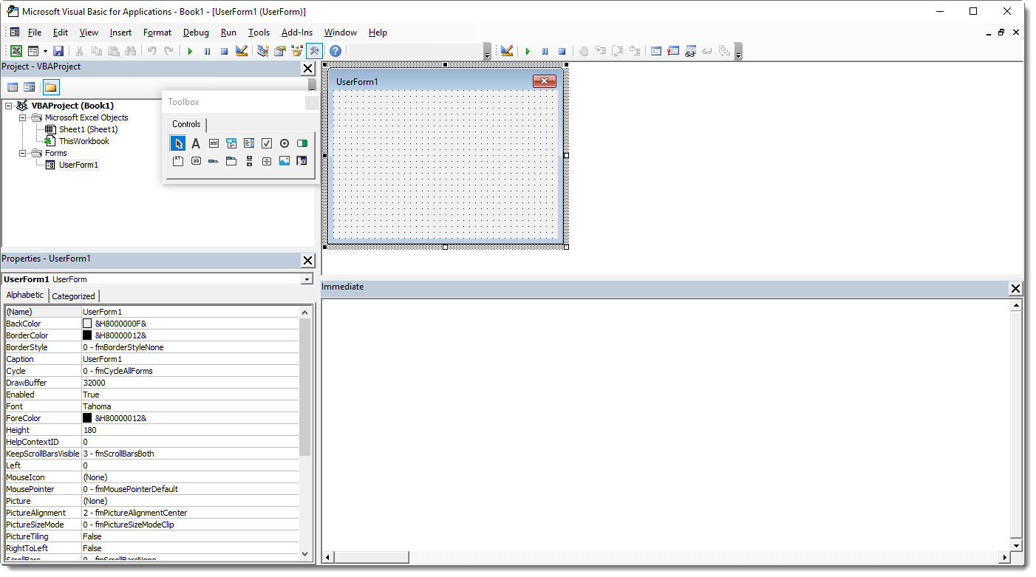Viewport: 1036px width, 577px height.
Task: Select ThisWorkbook in the project tree
Action: (84, 141)
